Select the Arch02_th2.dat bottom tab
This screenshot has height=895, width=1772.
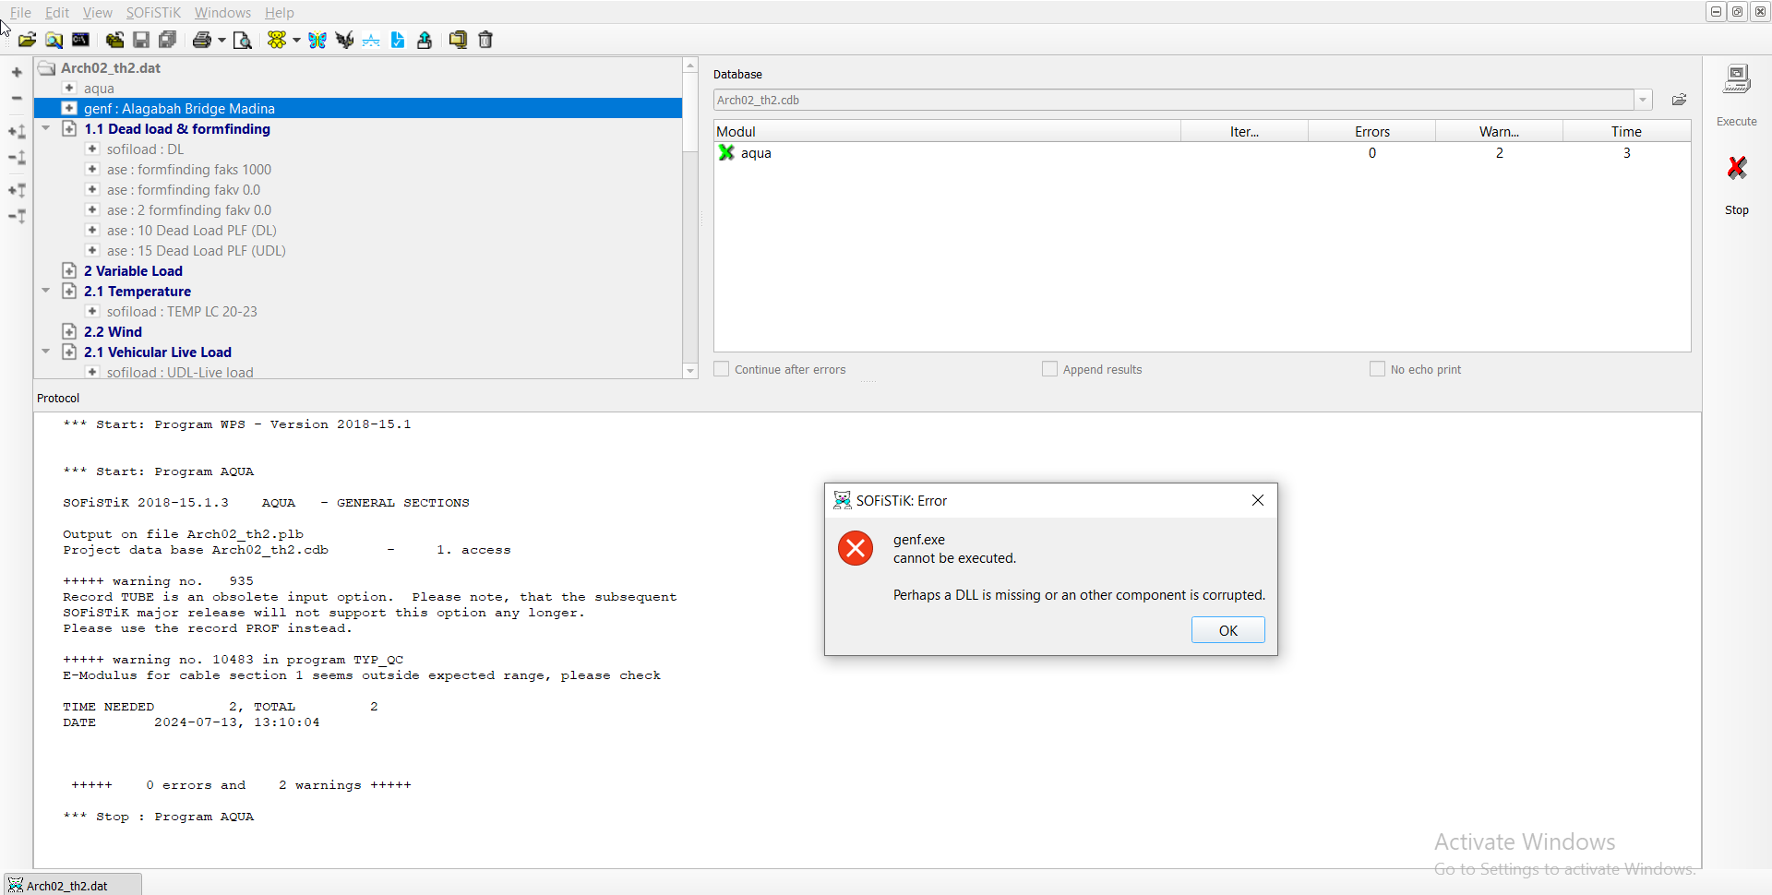72,885
